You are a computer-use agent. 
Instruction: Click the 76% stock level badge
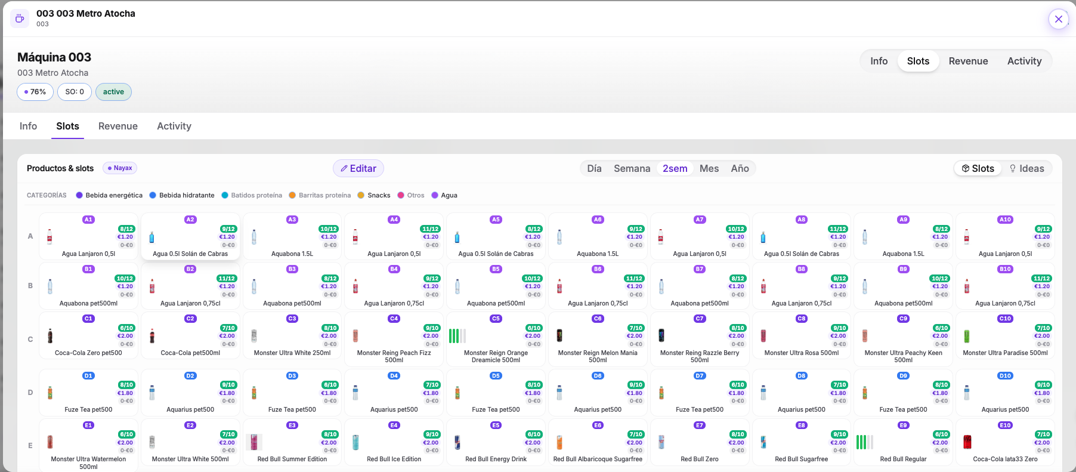click(x=35, y=92)
